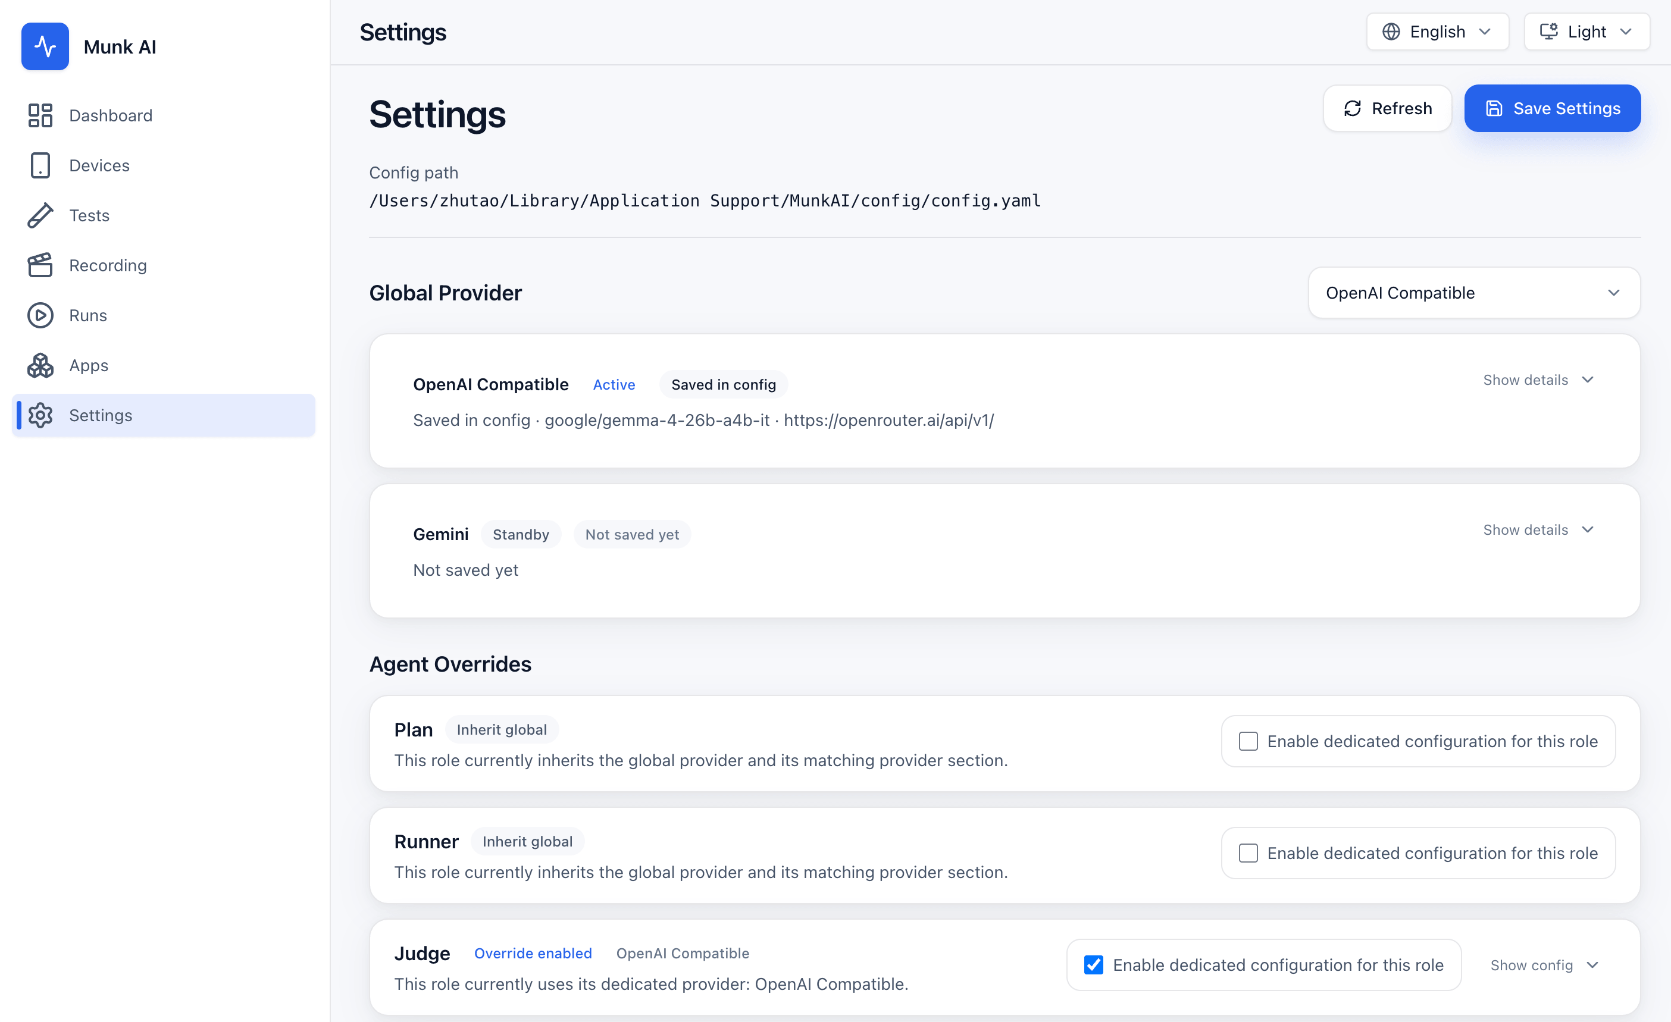Open the Dashboard page

click(164, 115)
